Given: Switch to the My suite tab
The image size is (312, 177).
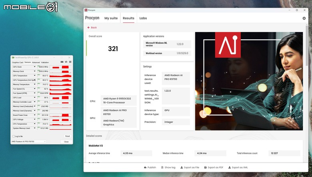Looking at the screenshot, I should pos(111,18).
